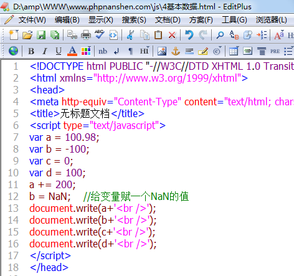Open Find with the magnifier icon

click(x=220, y=35)
